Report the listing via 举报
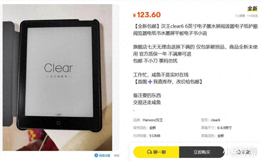 117,156
